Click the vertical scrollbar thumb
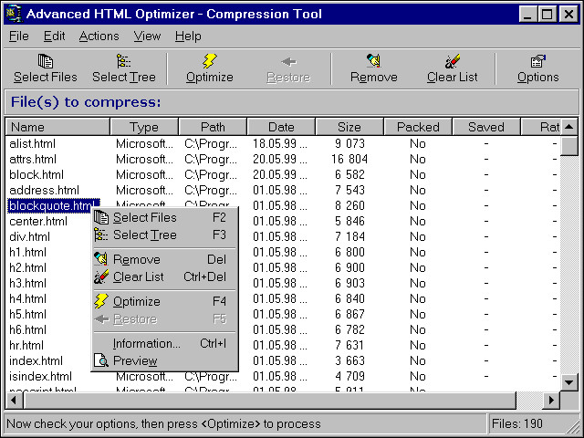Viewport: 584px width, 438px height. point(569,146)
